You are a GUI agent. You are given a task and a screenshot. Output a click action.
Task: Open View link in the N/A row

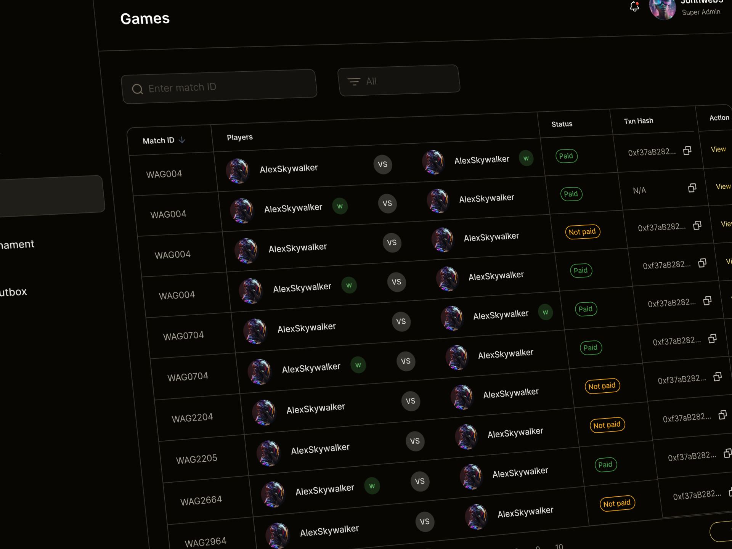pos(723,186)
